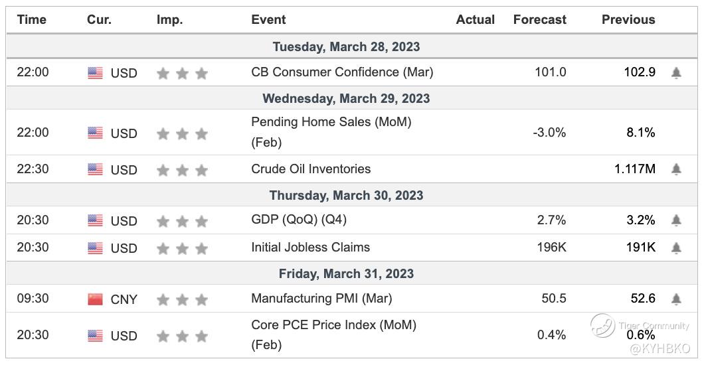Image resolution: width=704 pixels, height=365 pixels.
Task: Set alert bell for Crude Oil Inventories
Action: (x=676, y=170)
